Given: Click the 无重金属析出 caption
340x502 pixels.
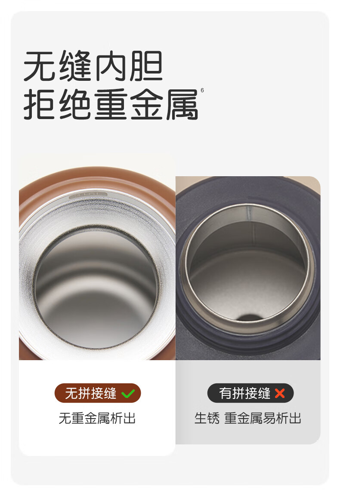Looking at the screenshot, I should click(x=97, y=419).
